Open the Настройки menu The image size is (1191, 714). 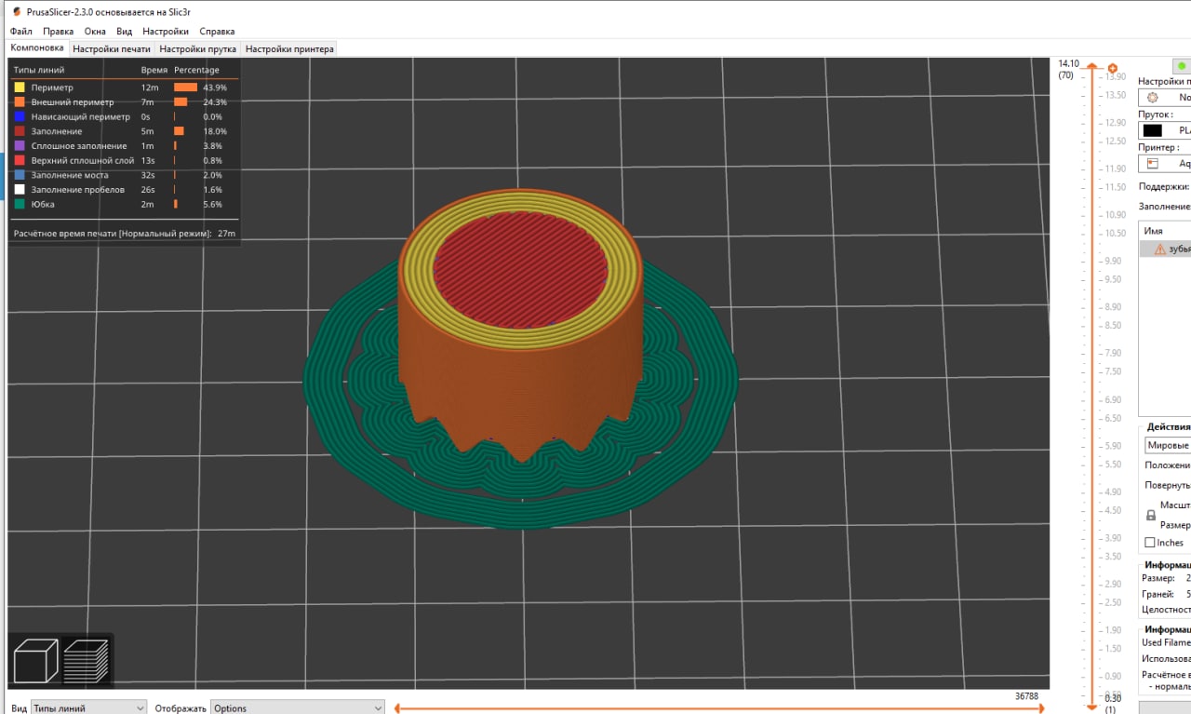[x=166, y=32]
